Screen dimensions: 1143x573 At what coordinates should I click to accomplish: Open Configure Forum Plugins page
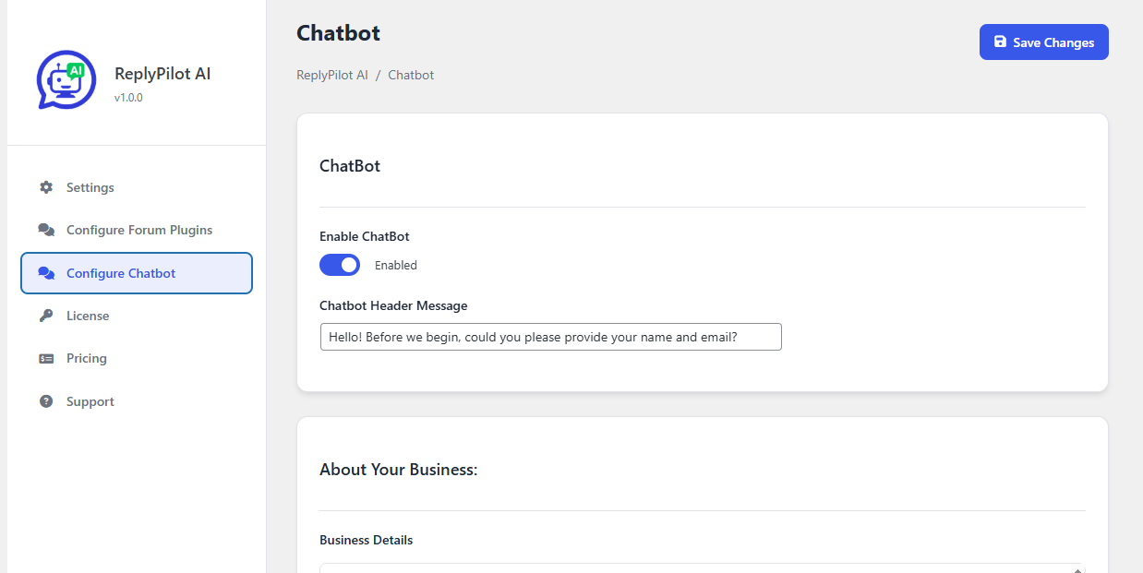point(139,230)
